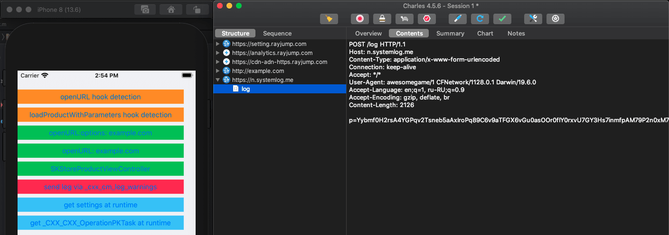This screenshot has width=669, height=235.
Task: Toggle throttling turtle icon
Action: click(404, 19)
